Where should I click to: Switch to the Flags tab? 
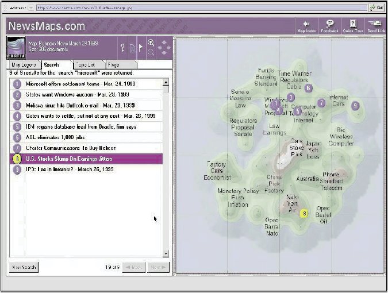[x=121, y=65]
